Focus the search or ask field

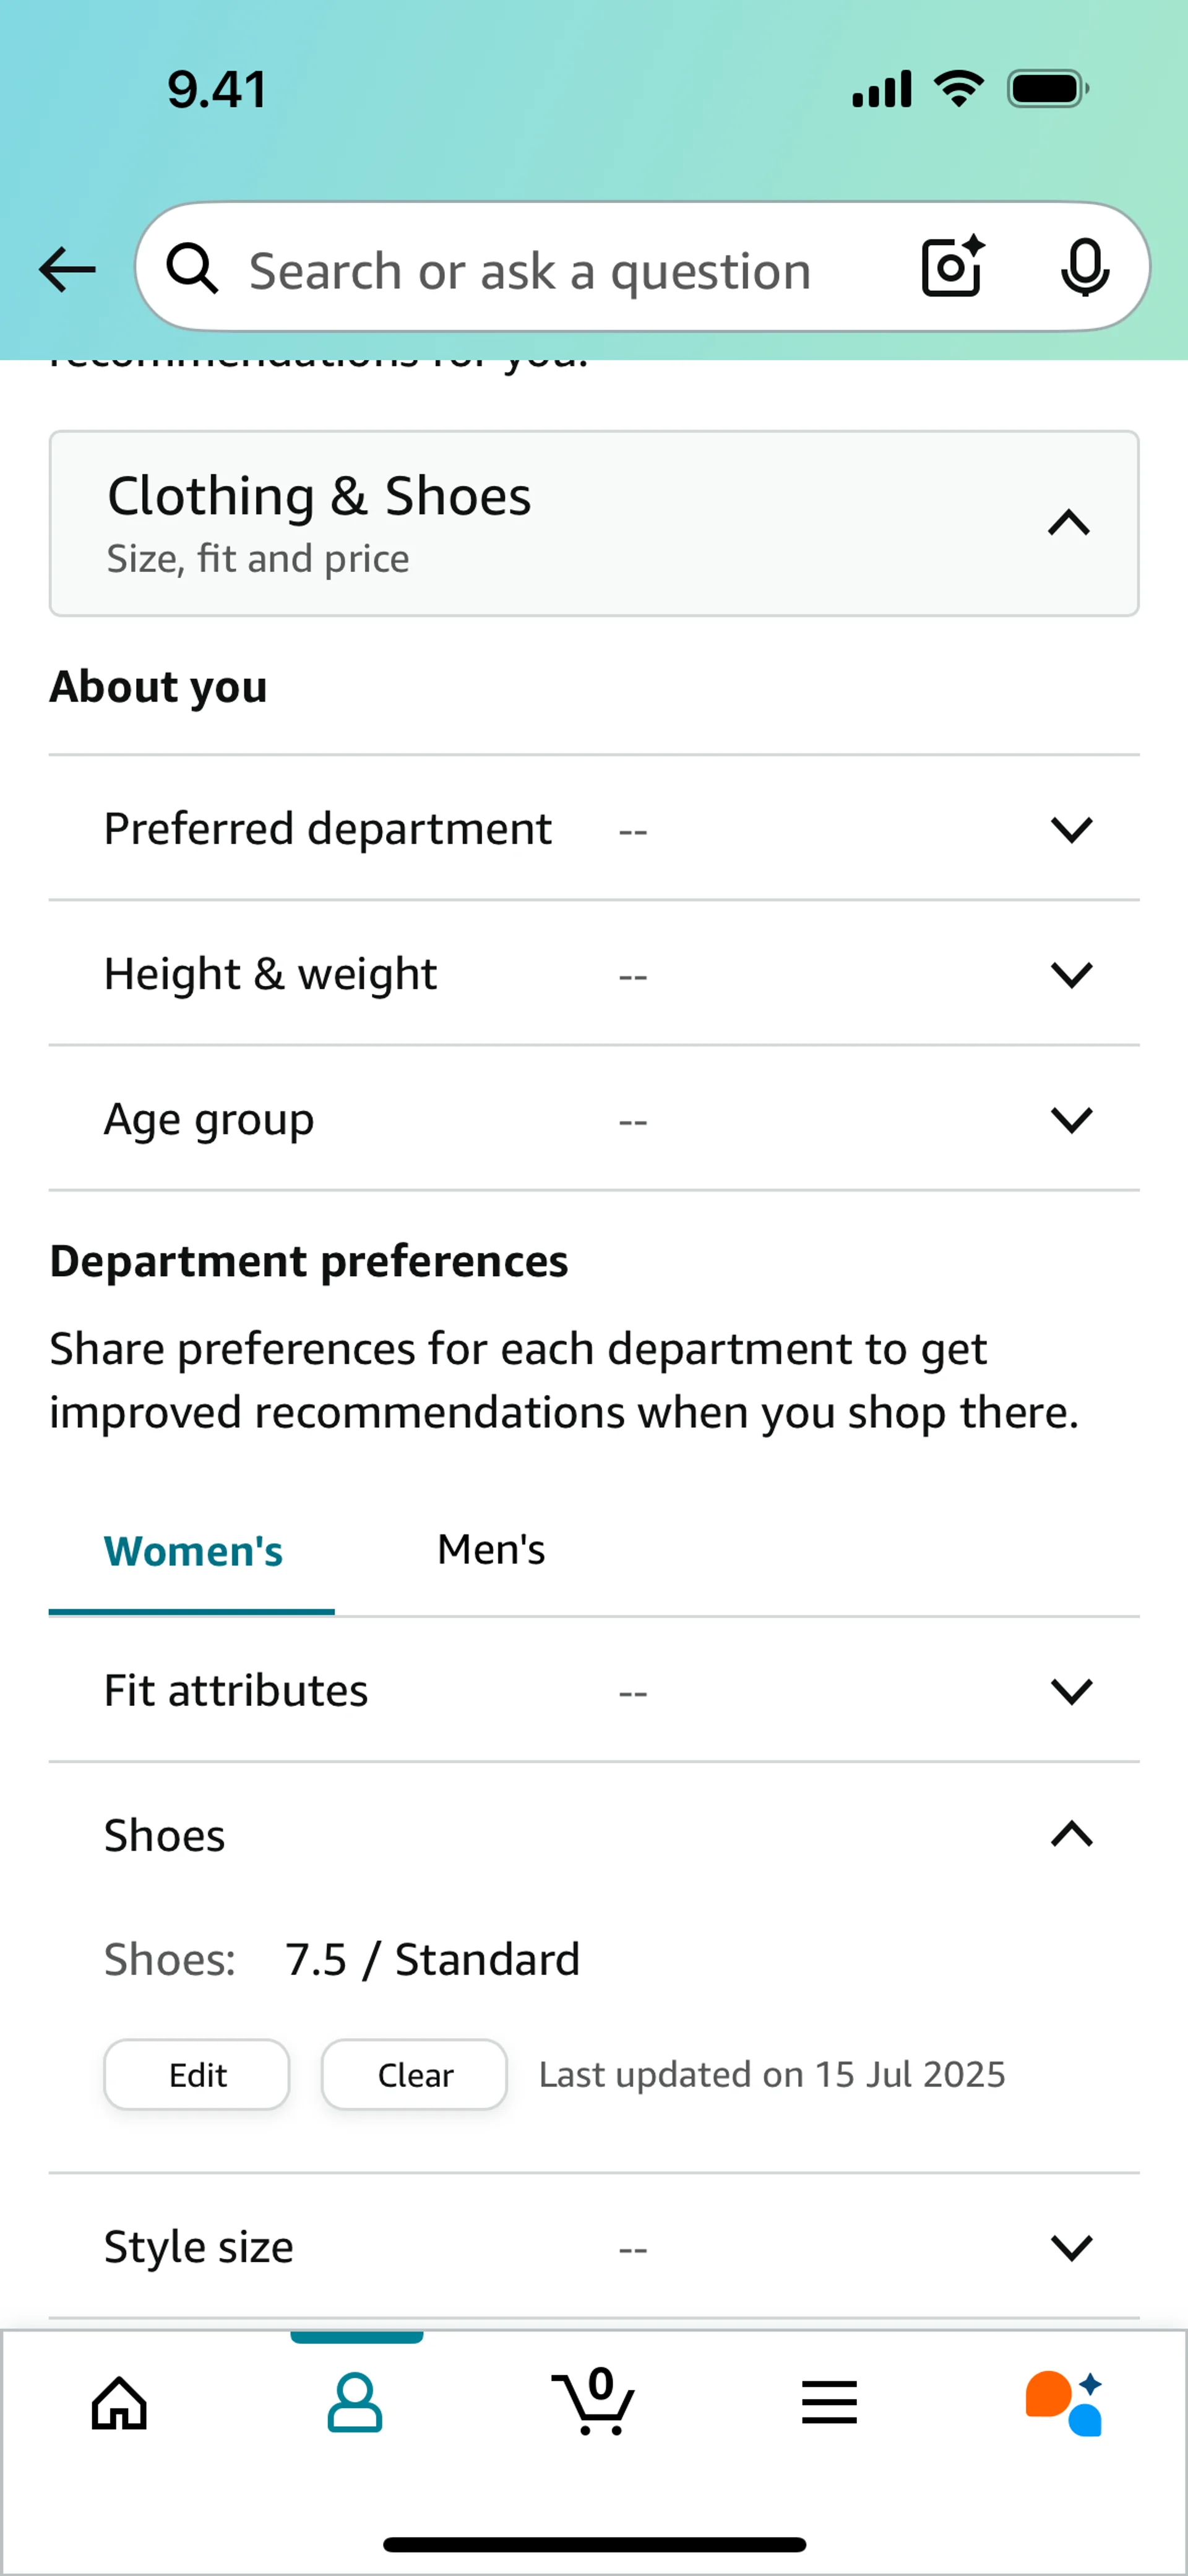pyautogui.click(x=530, y=271)
